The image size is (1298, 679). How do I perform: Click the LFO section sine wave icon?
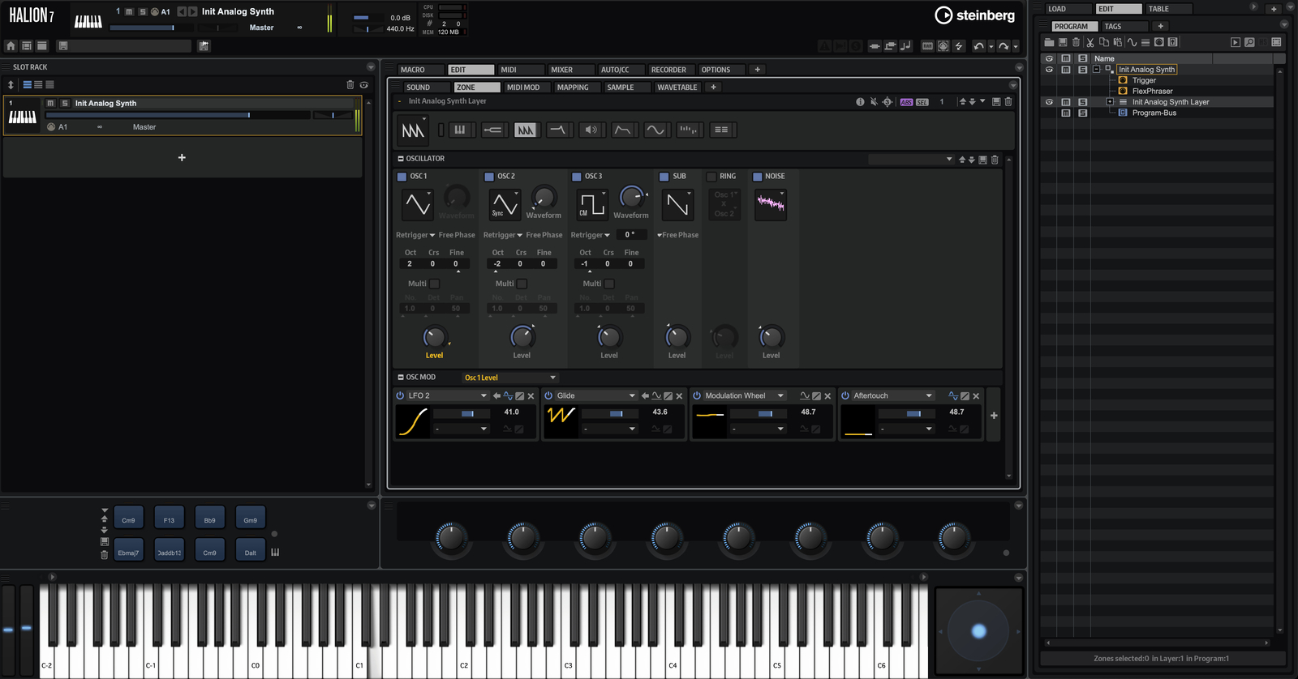point(655,130)
